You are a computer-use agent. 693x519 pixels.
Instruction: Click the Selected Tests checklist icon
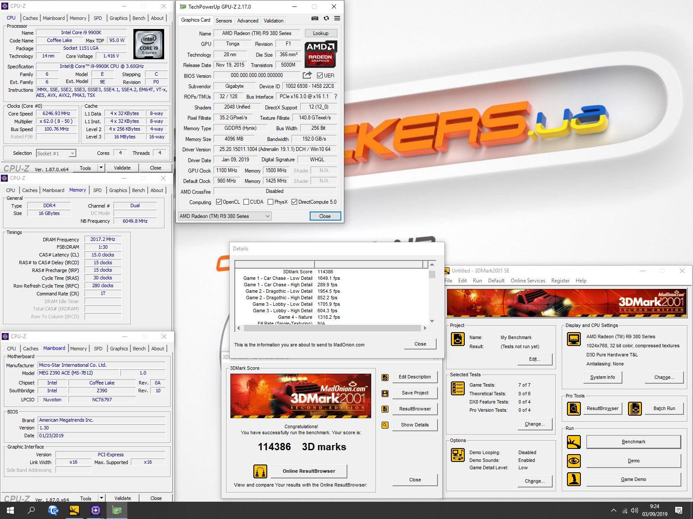(458, 388)
